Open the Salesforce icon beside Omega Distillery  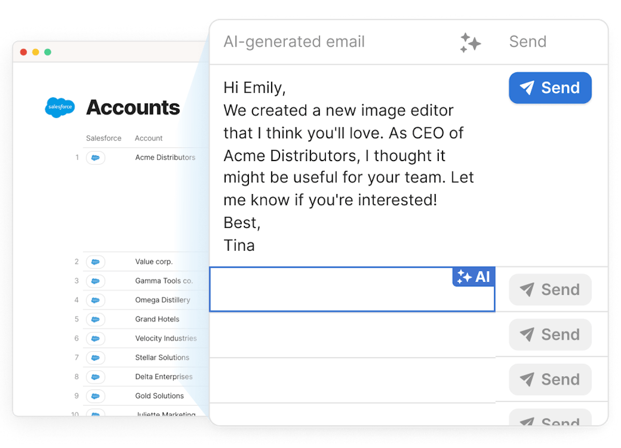tap(95, 300)
